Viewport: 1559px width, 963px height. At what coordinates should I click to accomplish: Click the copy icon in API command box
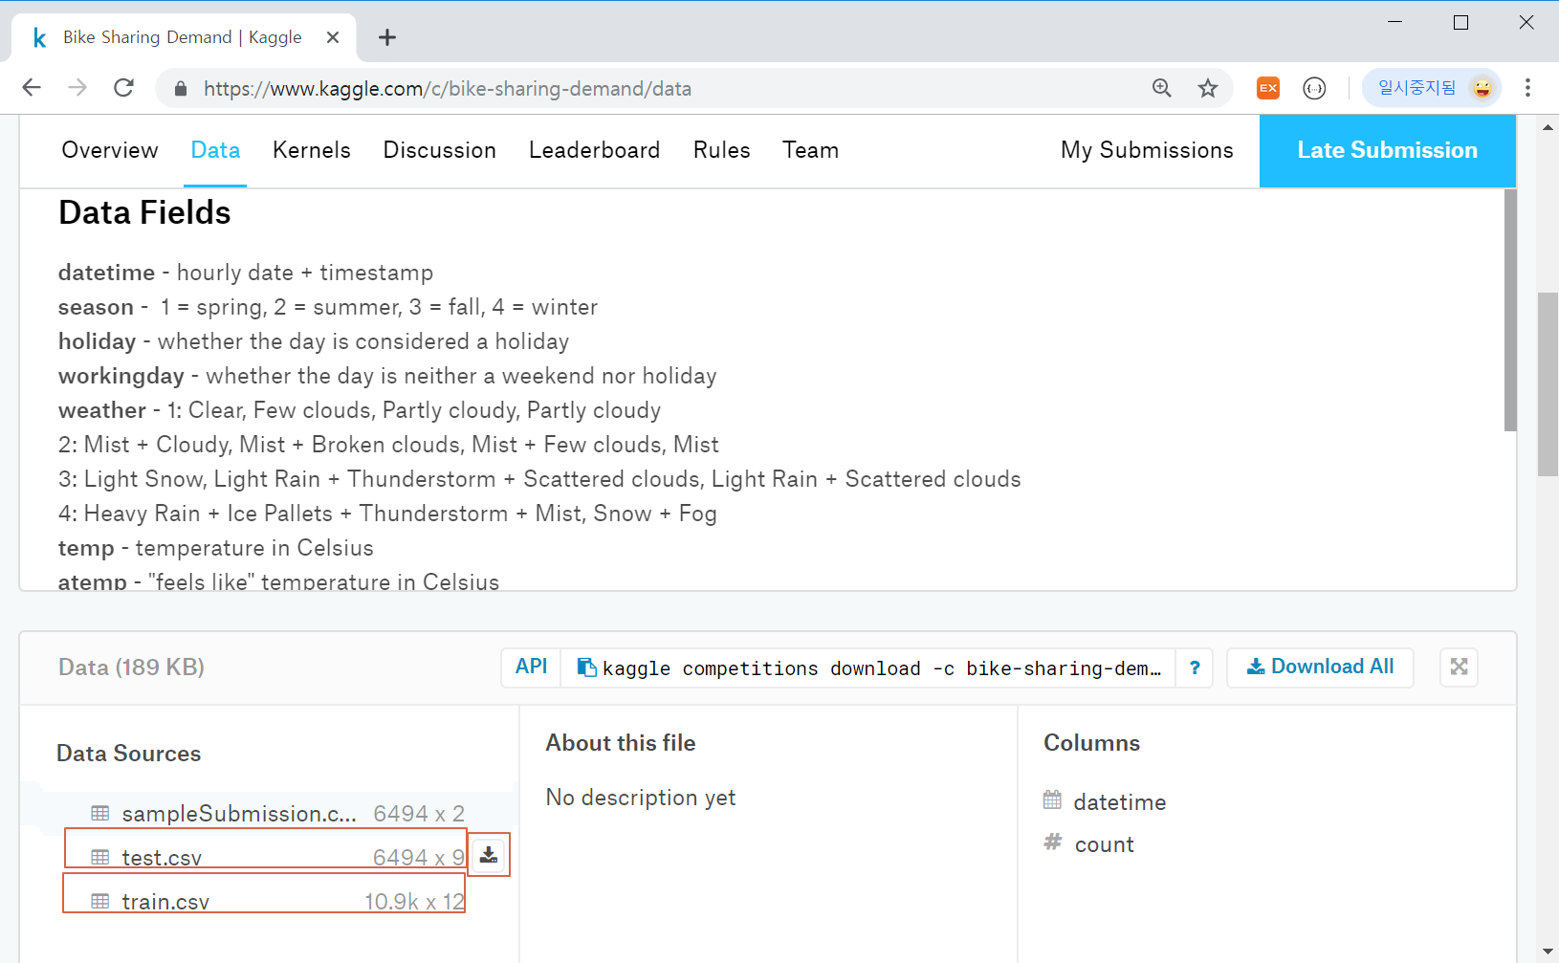(x=586, y=668)
